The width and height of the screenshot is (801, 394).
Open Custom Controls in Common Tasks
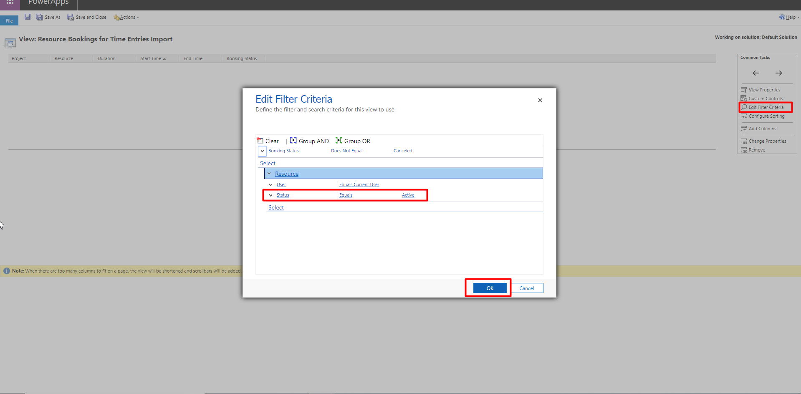point(762,98)
